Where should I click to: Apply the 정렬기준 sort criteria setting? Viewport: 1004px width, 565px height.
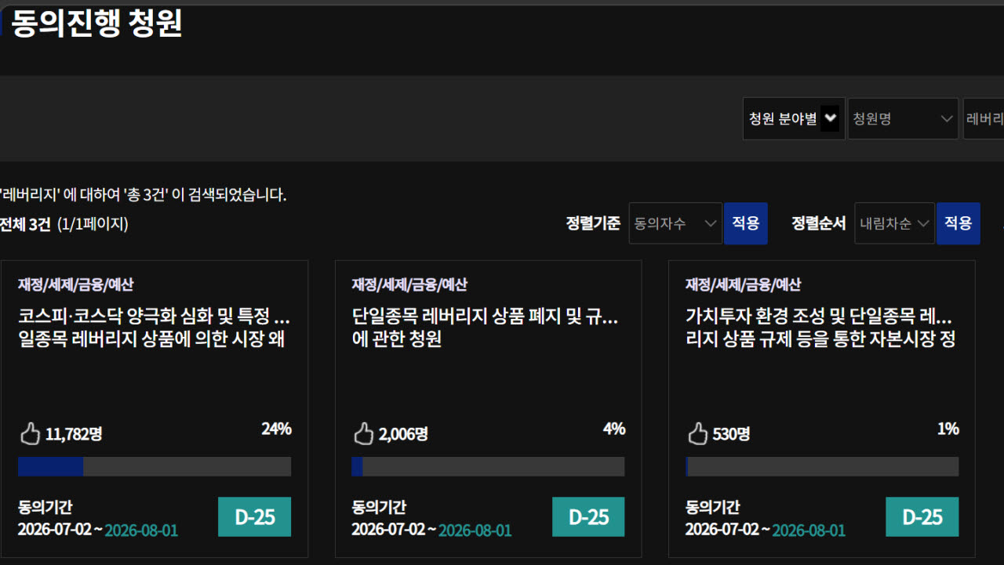point(746,223)
